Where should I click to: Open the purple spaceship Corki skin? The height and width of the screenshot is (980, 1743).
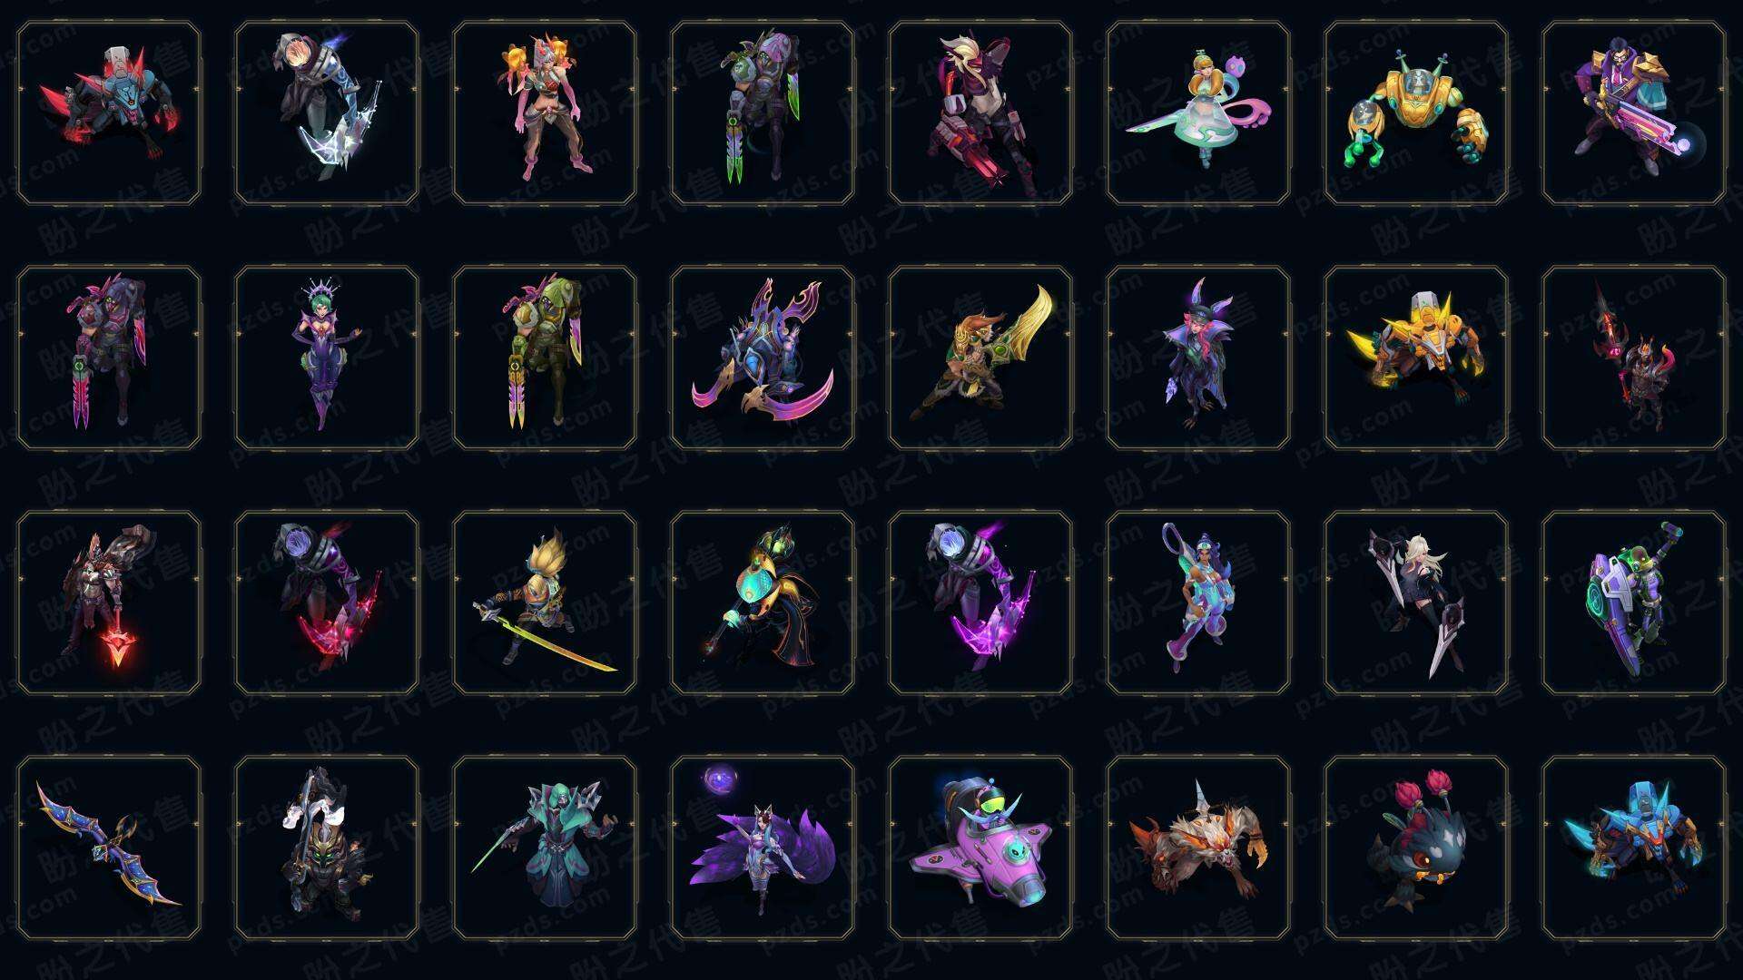click(980, 848)
